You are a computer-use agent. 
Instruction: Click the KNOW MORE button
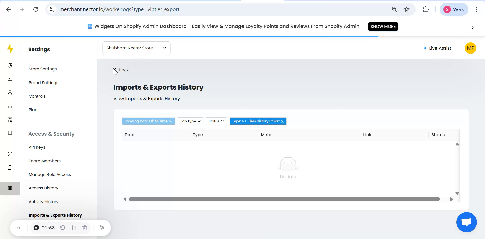(383, 26)
